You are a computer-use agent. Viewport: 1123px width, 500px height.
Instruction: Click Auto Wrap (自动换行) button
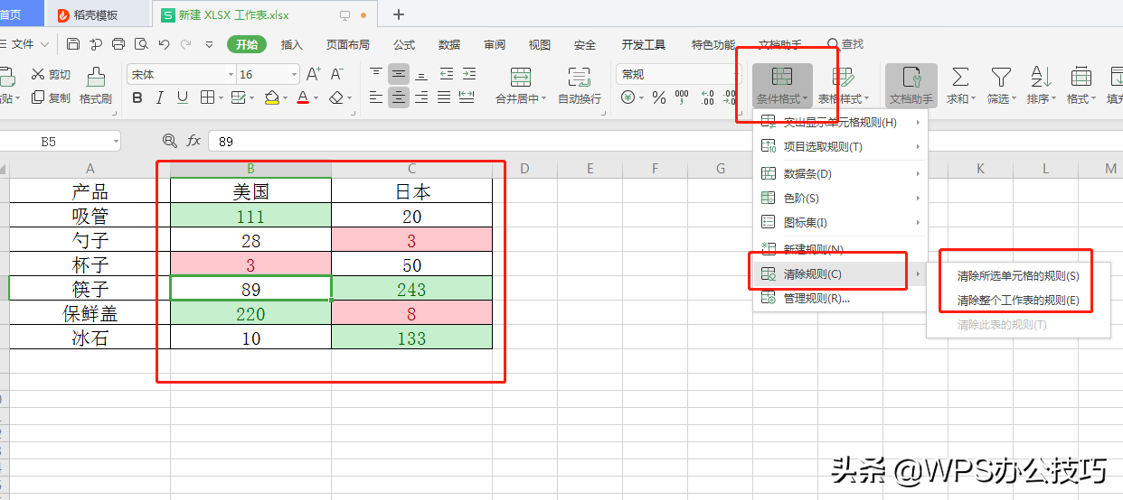click(x=579, y=87)
